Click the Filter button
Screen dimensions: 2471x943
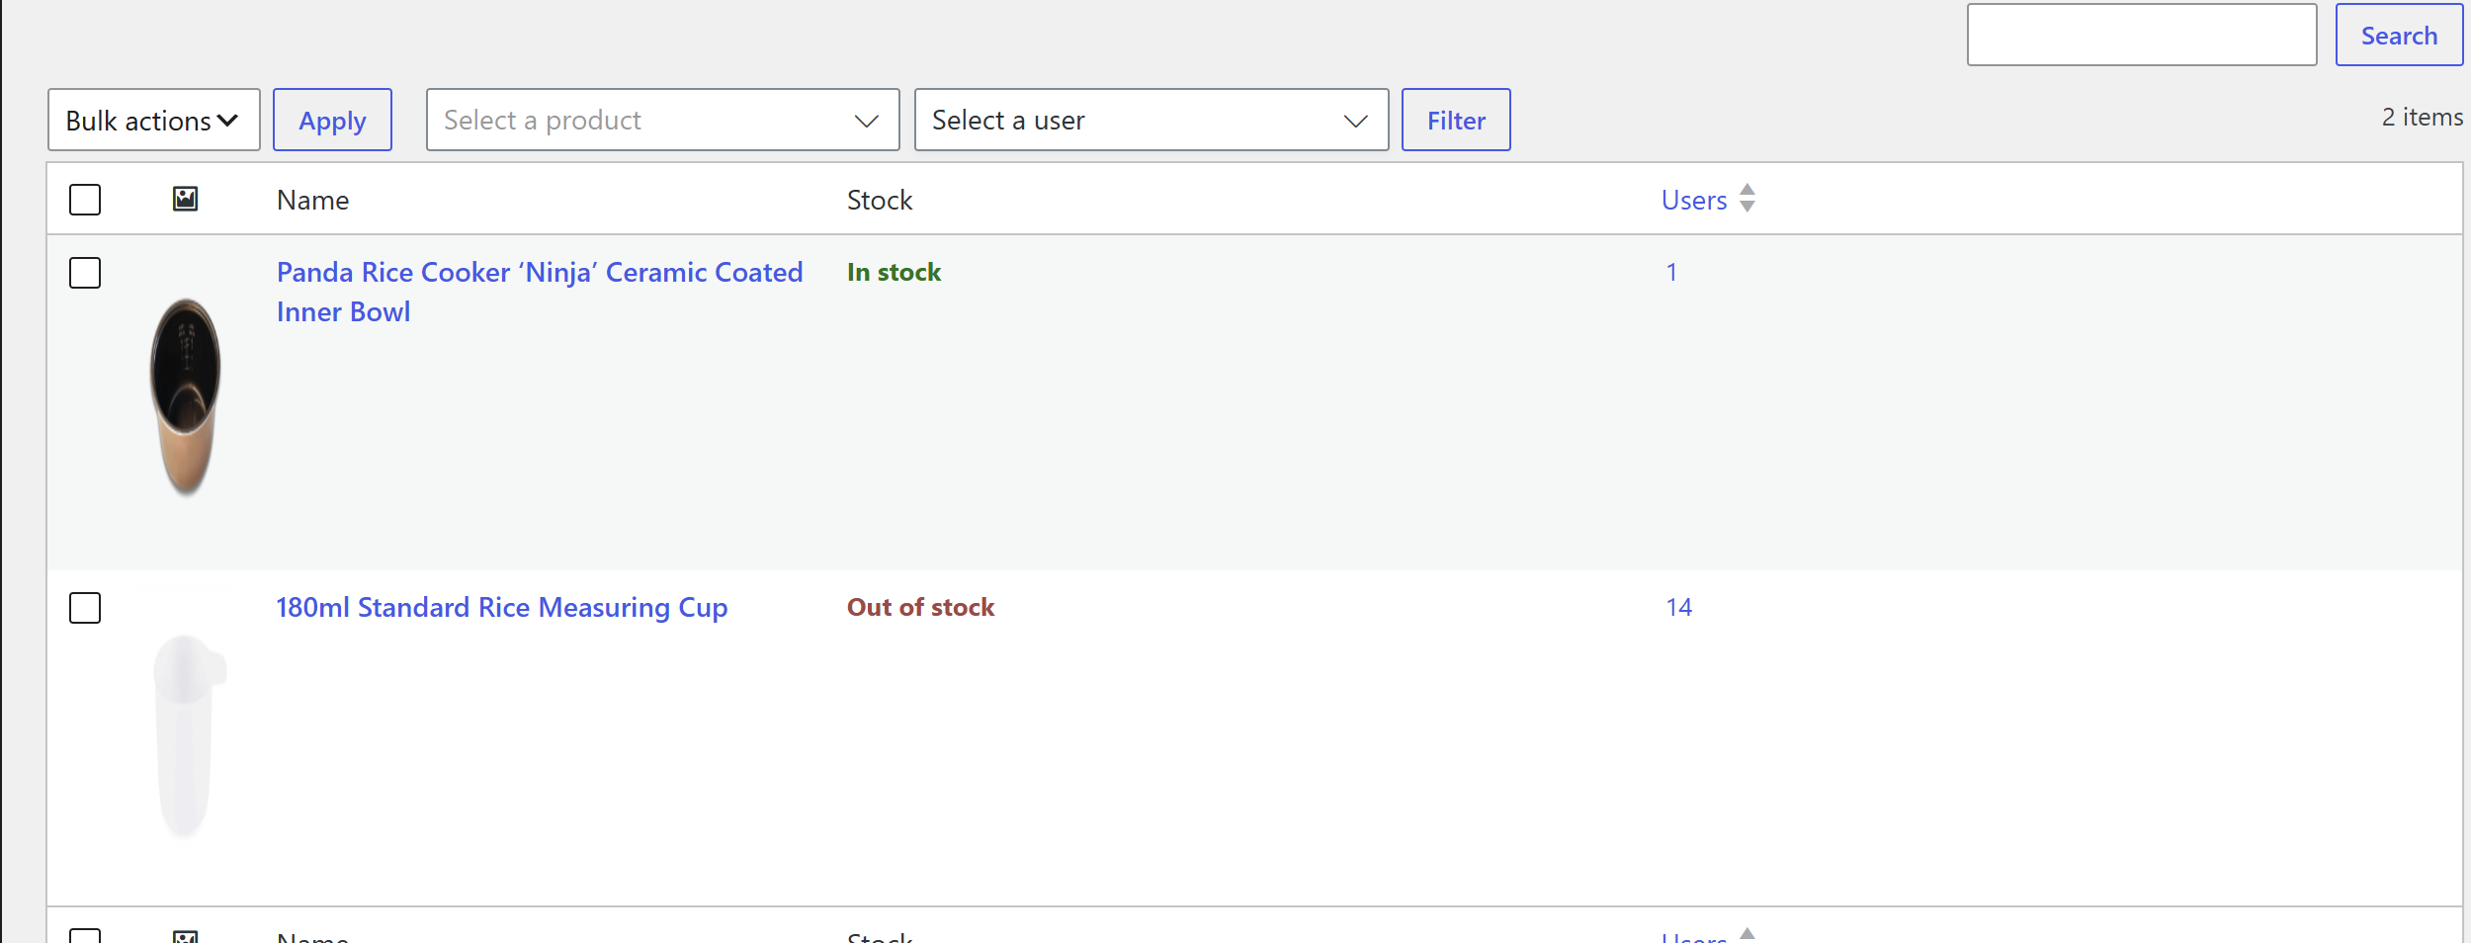click(x=1456, y=120)
